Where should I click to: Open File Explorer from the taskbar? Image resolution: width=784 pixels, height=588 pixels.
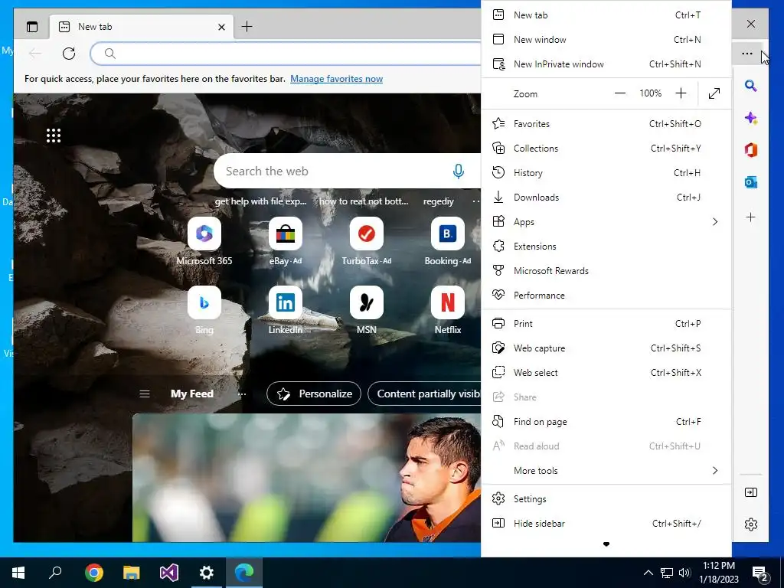tap(132, 573)
